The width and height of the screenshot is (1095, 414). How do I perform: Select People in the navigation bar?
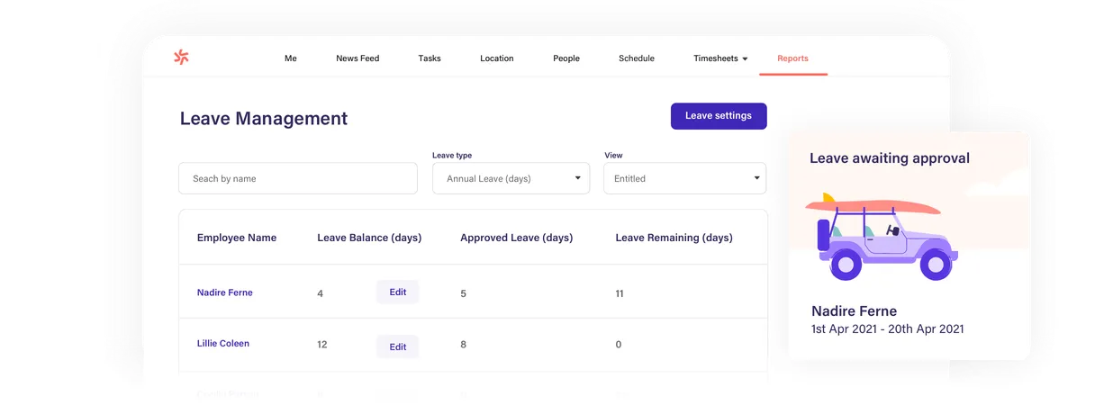(x=566, y=58)
